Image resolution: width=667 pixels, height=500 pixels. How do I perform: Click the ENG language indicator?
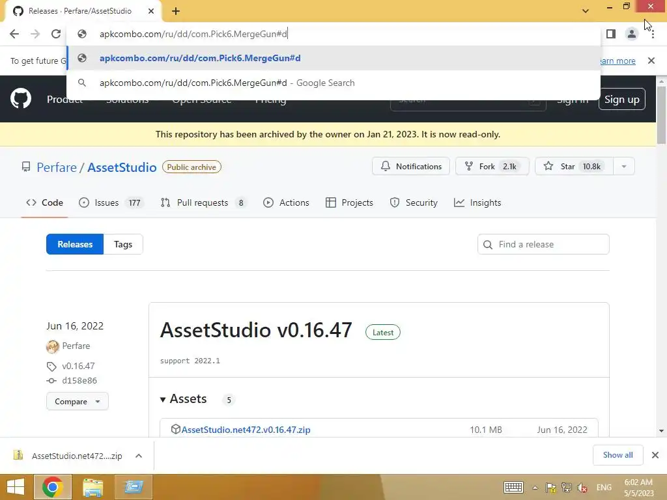(x=604, y=487)
